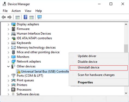Open the Action menu

point(16,11)
